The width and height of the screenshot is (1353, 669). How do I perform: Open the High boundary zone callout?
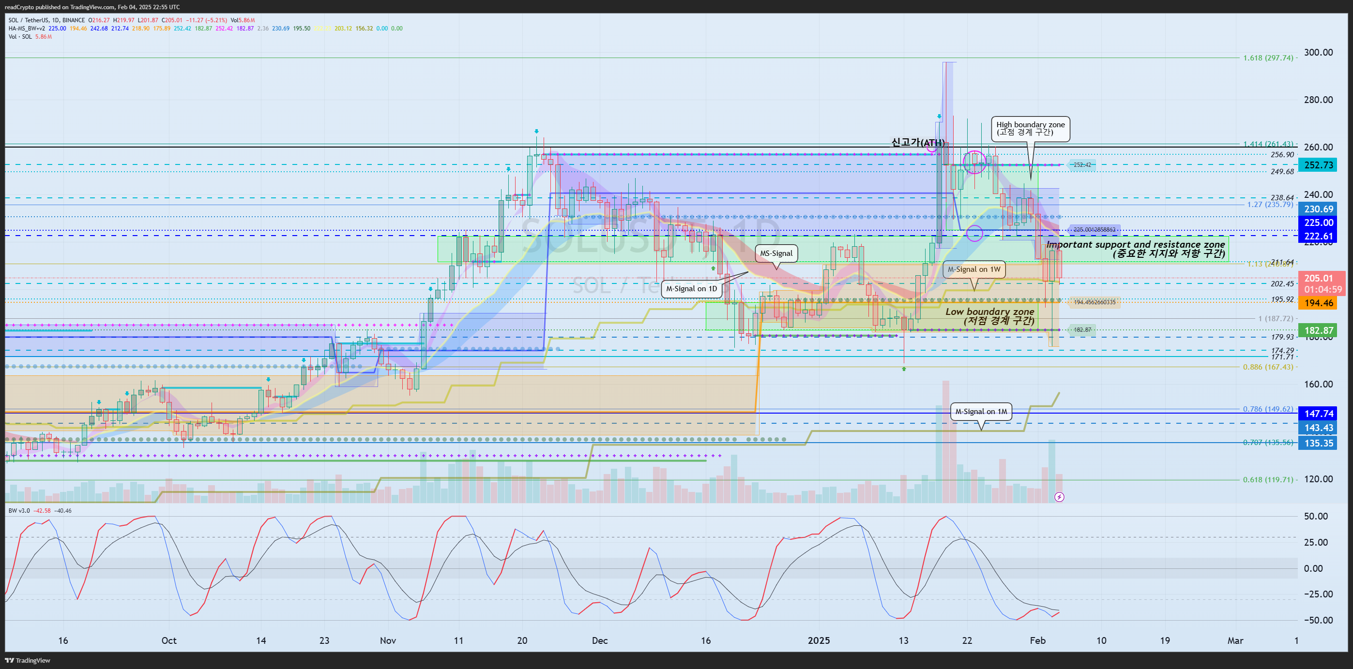1031,129
